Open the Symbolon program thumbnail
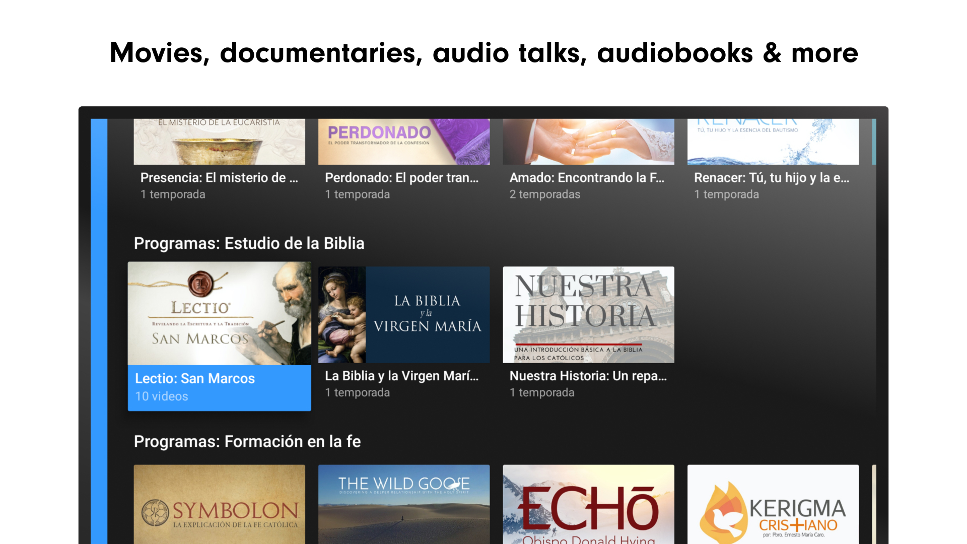Viewport: 967px width, 544px height. (x=219, y=504)
